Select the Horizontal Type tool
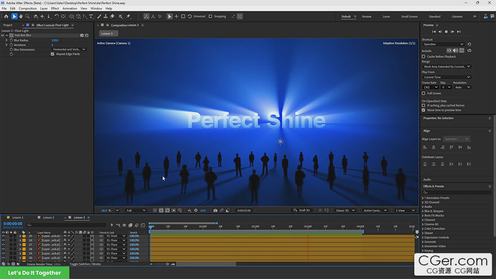This screenshot has width=496, height=279. pyautogui.click(x=91, y=16)
